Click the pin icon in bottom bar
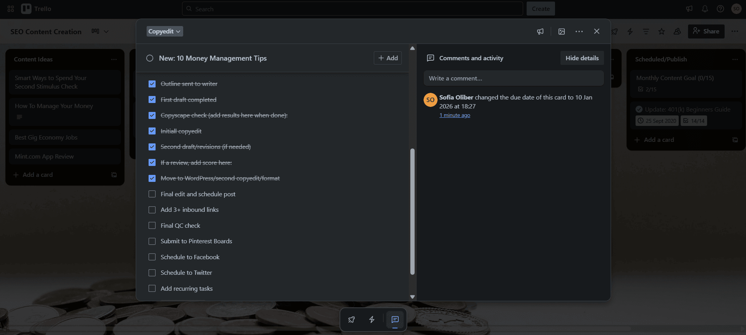Viewport: 746px width, 335px height. [x=352, y=319]
